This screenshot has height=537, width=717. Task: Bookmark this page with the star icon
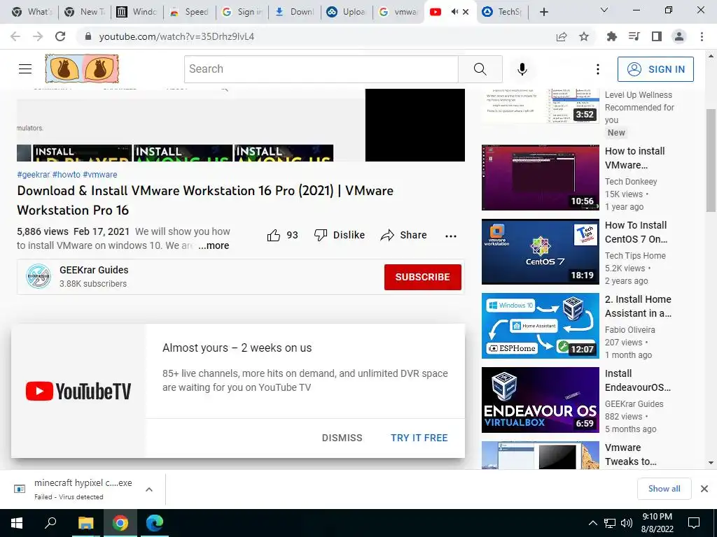click(584, 36)
